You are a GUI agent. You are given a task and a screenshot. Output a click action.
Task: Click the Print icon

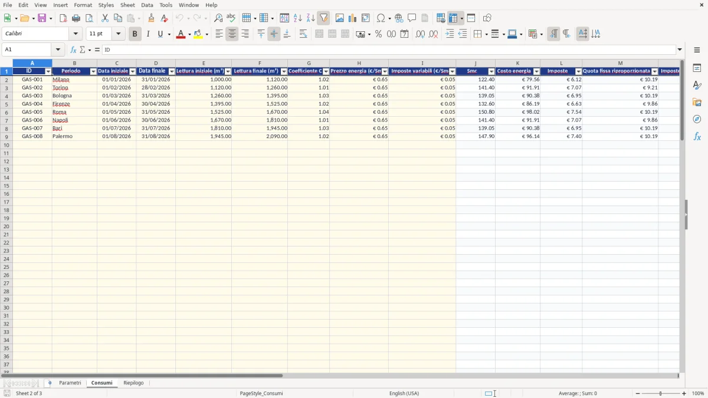[76, 18]
